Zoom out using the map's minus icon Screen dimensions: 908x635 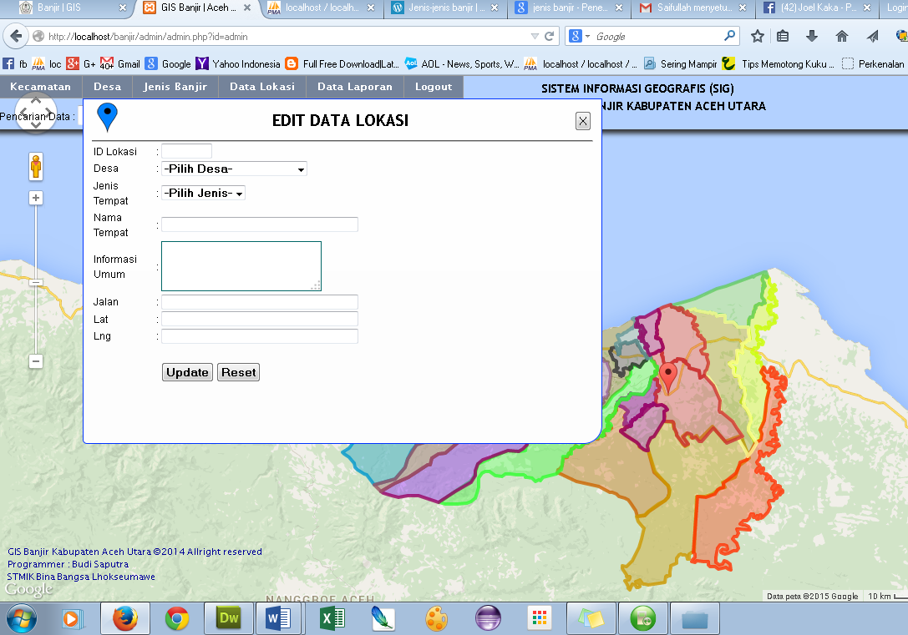point(35,362)
